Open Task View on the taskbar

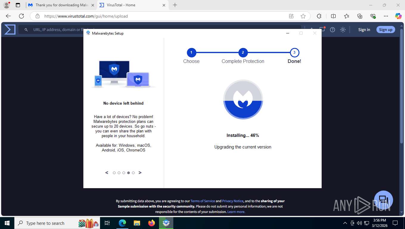(x=107, y=223)
